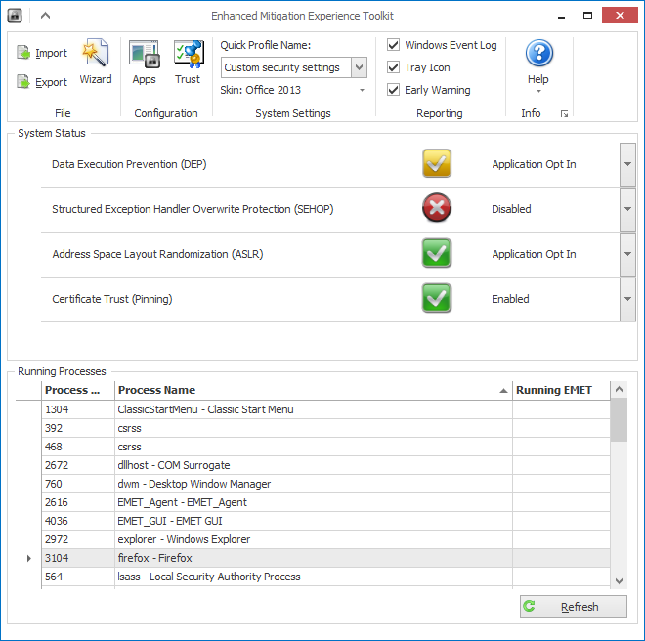Open the Apps configuration

(144, 62)
